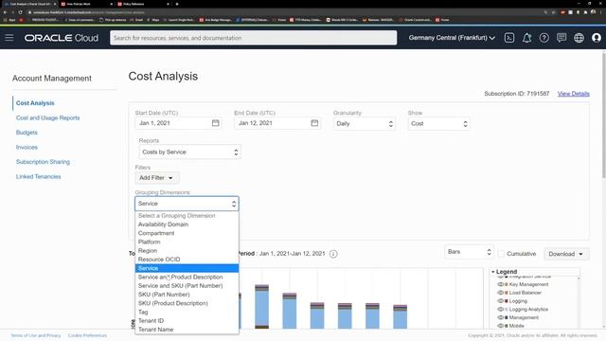
Task: Choose SKU (Part Number) grouping option
Action: pyautogui.click(x=187, y=295)
